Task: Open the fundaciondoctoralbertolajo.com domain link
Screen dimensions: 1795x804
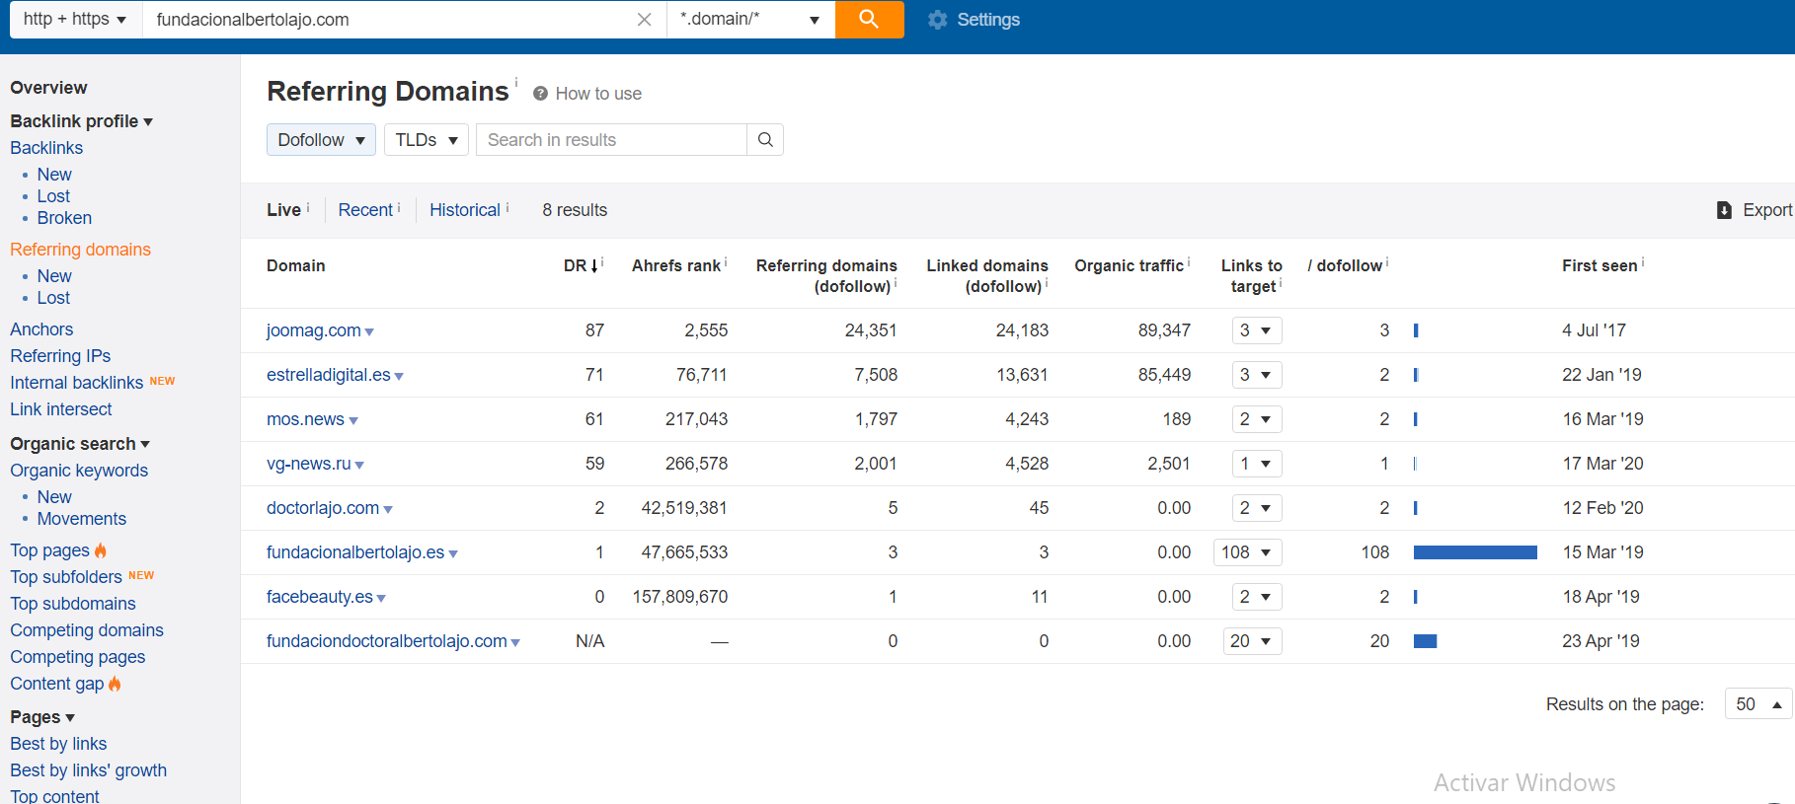Action: [387, 641]
